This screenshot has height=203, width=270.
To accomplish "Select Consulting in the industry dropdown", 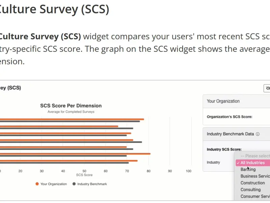I will coord(250,190).
